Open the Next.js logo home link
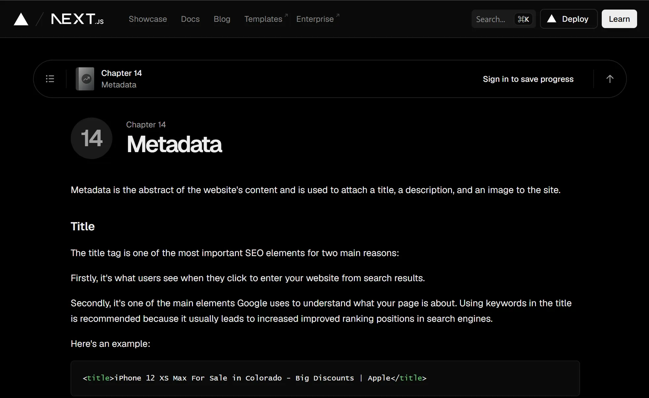This screenshot has width=649, height=398. 77,19
